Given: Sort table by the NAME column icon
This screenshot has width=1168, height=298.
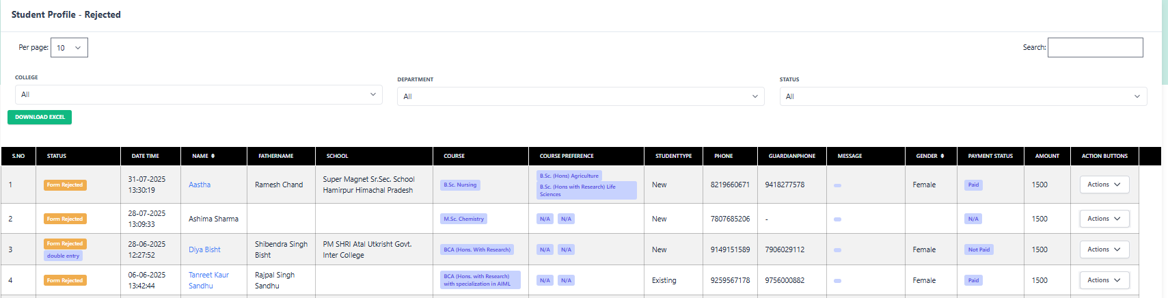Looking at the screenshot, I should (213, 156).
